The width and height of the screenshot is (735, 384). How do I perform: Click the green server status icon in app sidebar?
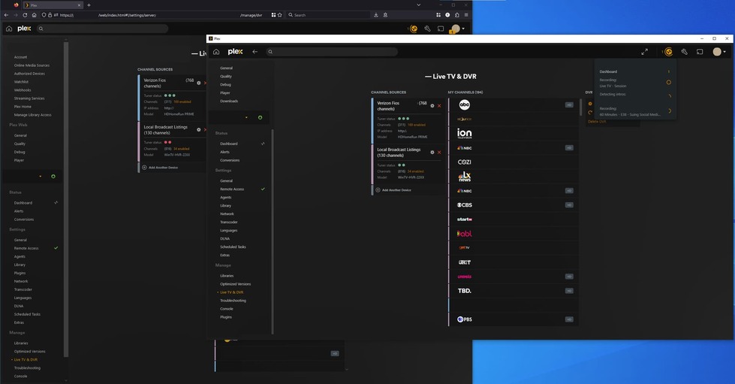261,117
